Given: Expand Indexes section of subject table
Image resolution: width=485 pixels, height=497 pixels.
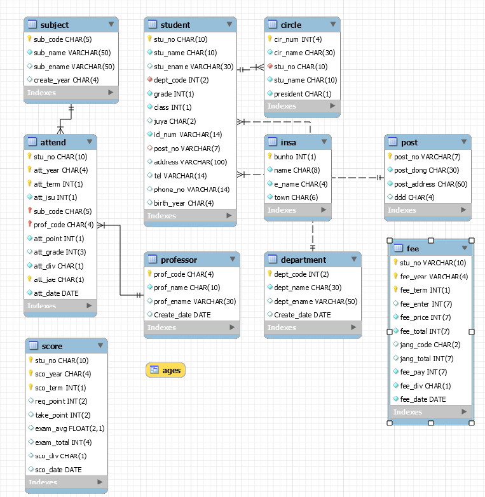Looking at the screenshot, I should click(x=111, y=92).
